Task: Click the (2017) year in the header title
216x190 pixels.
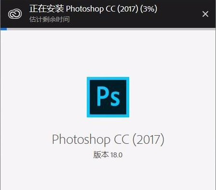Action: [128, 9]
